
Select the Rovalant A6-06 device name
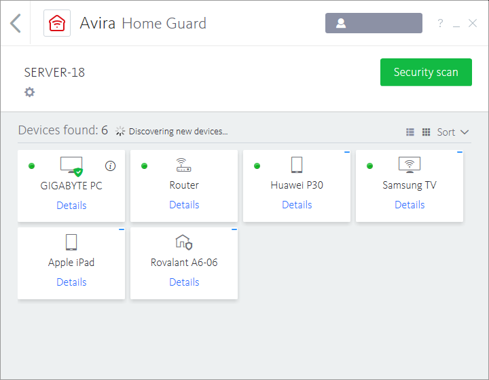click(x=184, y=263)
